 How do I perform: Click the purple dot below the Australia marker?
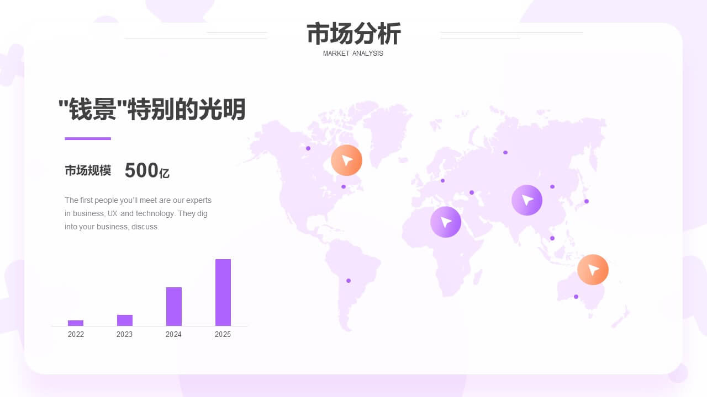click(576, 297)
